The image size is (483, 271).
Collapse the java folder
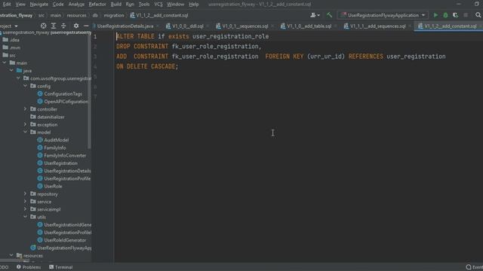point(11,70)
